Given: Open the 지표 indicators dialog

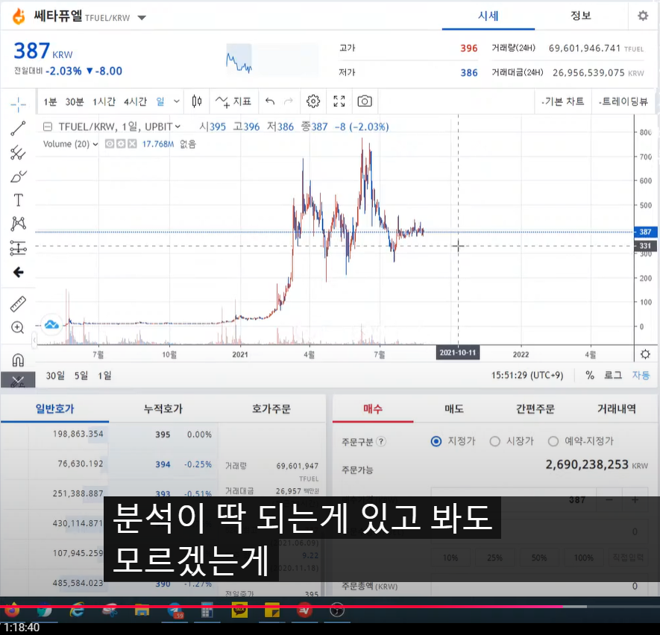Looking at the screenshot, I should click(x=233, y=101).
